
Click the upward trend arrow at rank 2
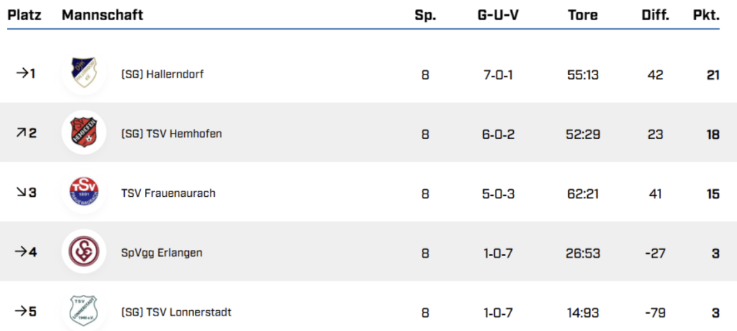pos(20,134)
